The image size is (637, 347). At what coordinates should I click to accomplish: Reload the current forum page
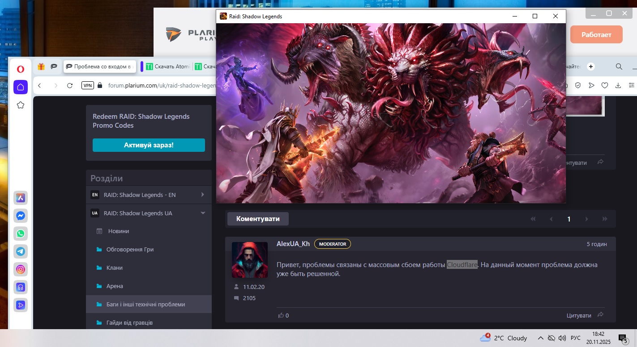pos(69,85)
